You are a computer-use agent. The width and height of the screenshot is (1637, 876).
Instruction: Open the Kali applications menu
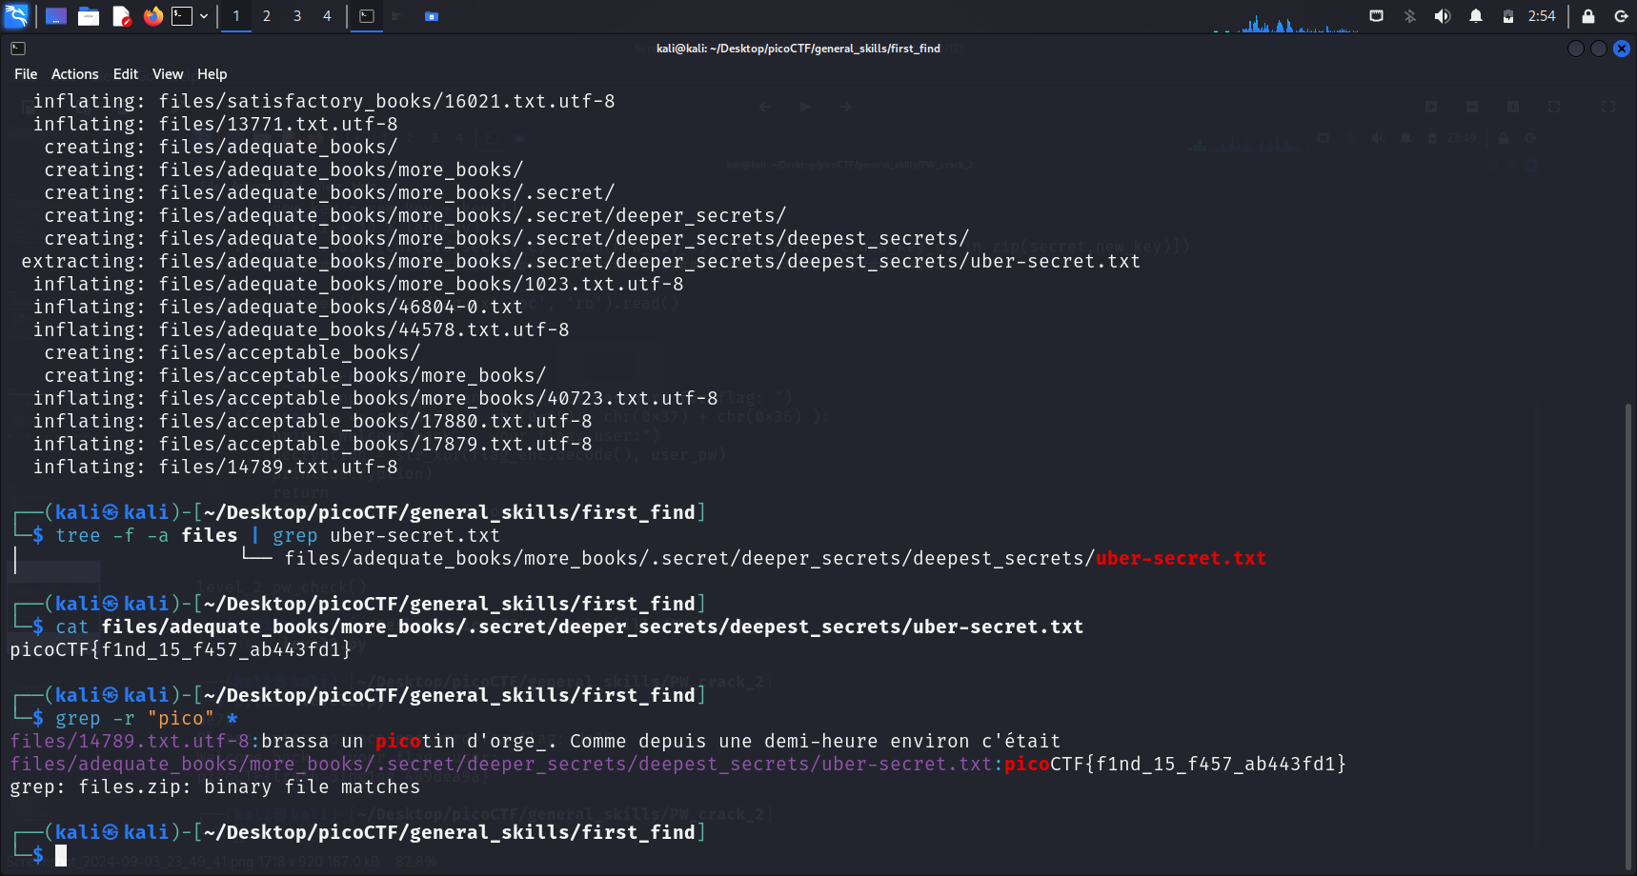pos(16,16)
